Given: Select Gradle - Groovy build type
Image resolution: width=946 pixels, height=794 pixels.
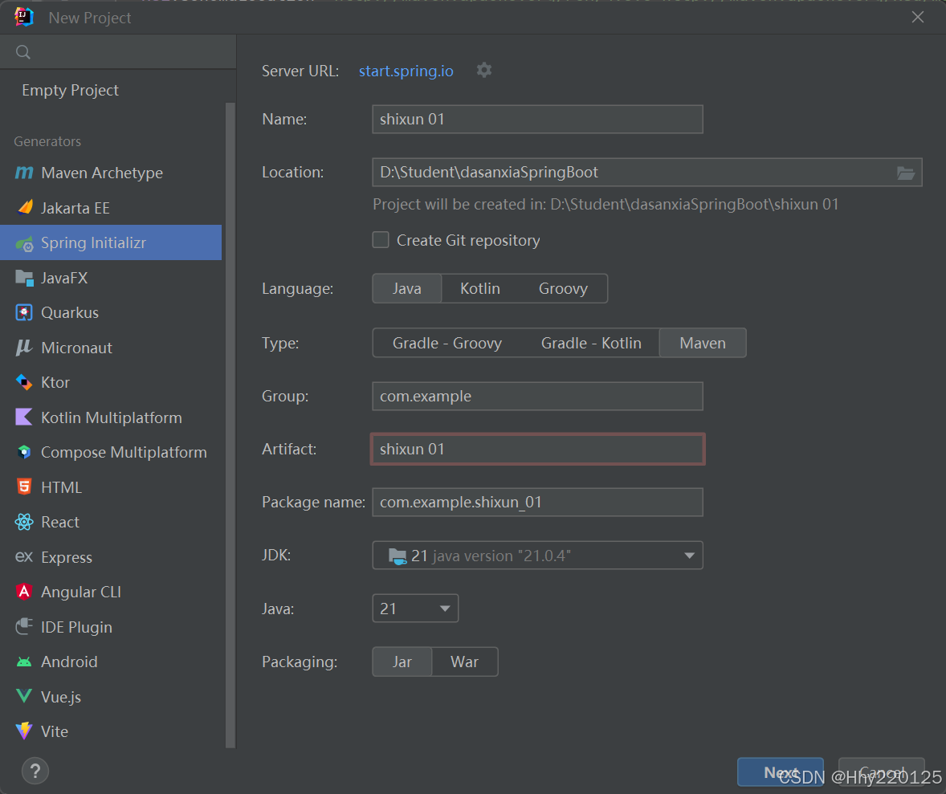Looking at the screenshot, I should [x=448, y=342].
